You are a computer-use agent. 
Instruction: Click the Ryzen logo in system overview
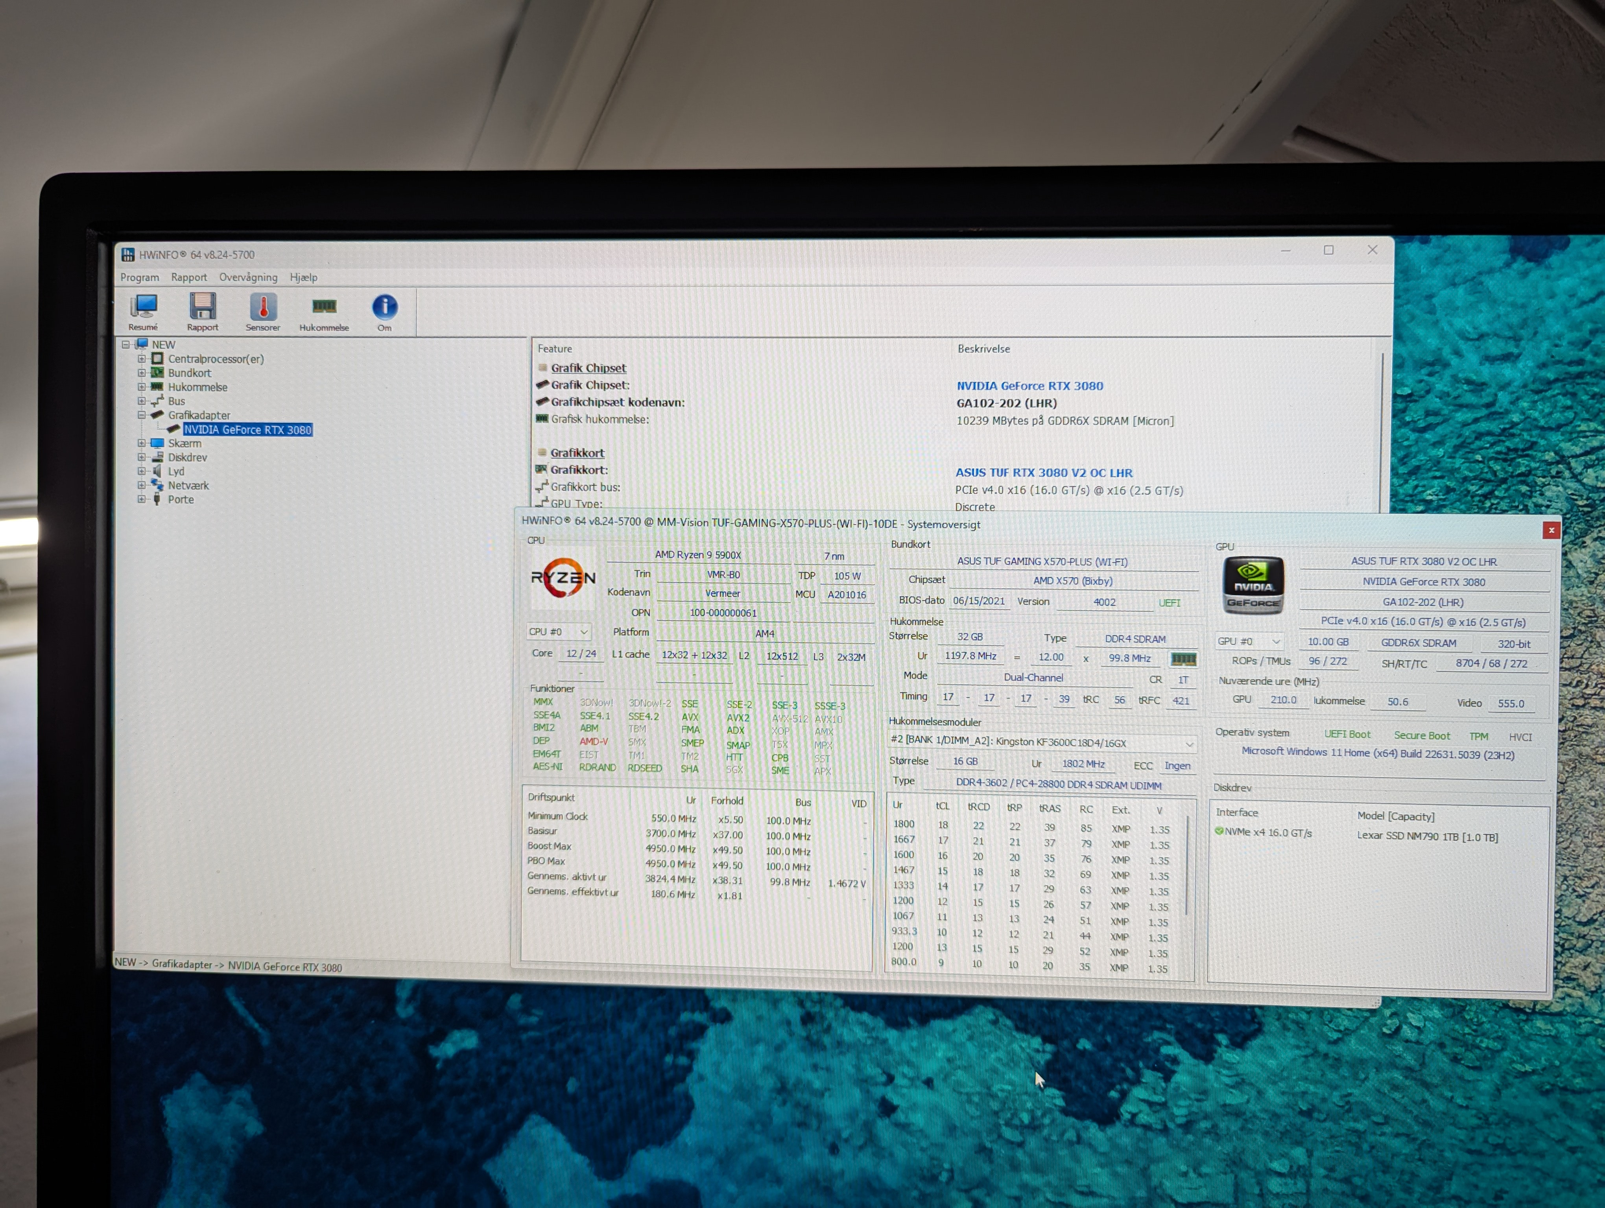click(563, 578)
